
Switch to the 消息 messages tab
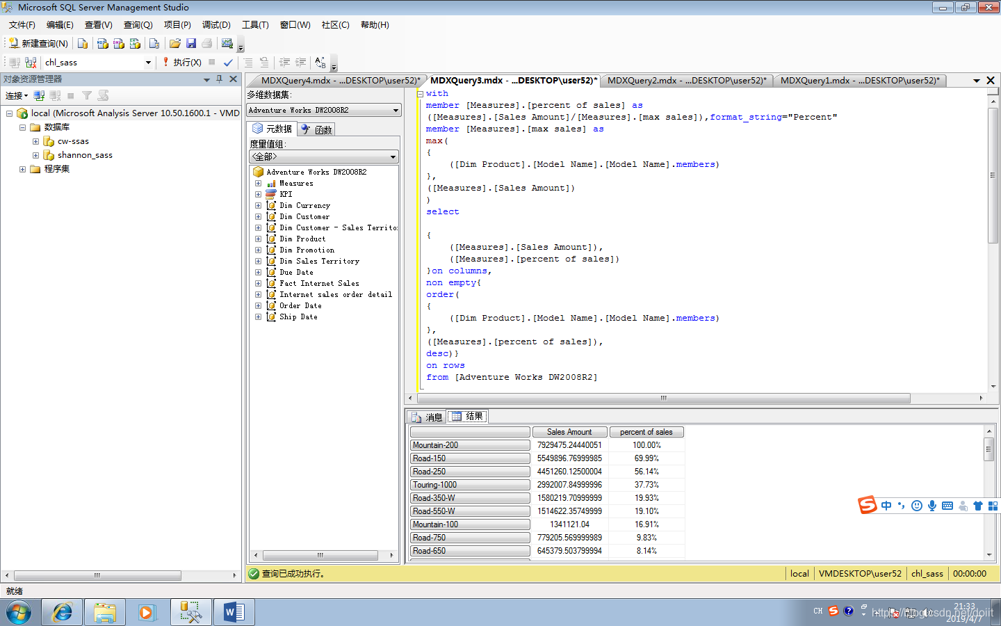[x=427, y=417]
